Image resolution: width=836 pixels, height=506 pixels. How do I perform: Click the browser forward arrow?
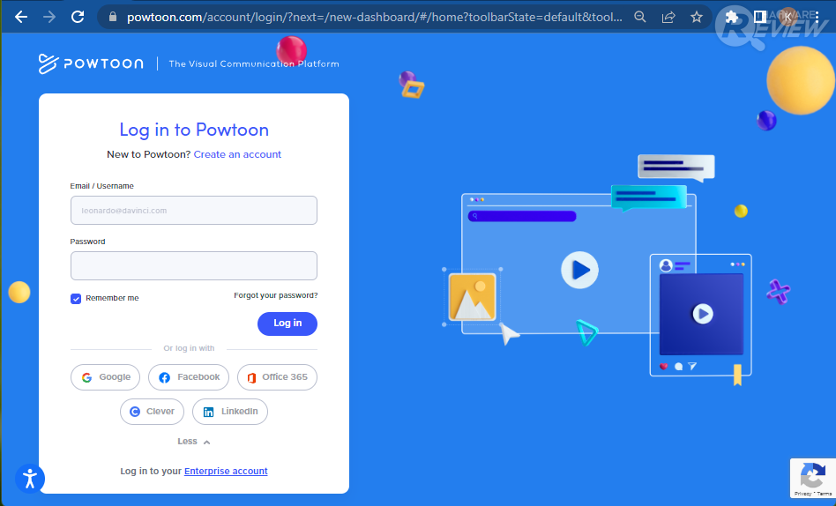[x=49, y=17]
